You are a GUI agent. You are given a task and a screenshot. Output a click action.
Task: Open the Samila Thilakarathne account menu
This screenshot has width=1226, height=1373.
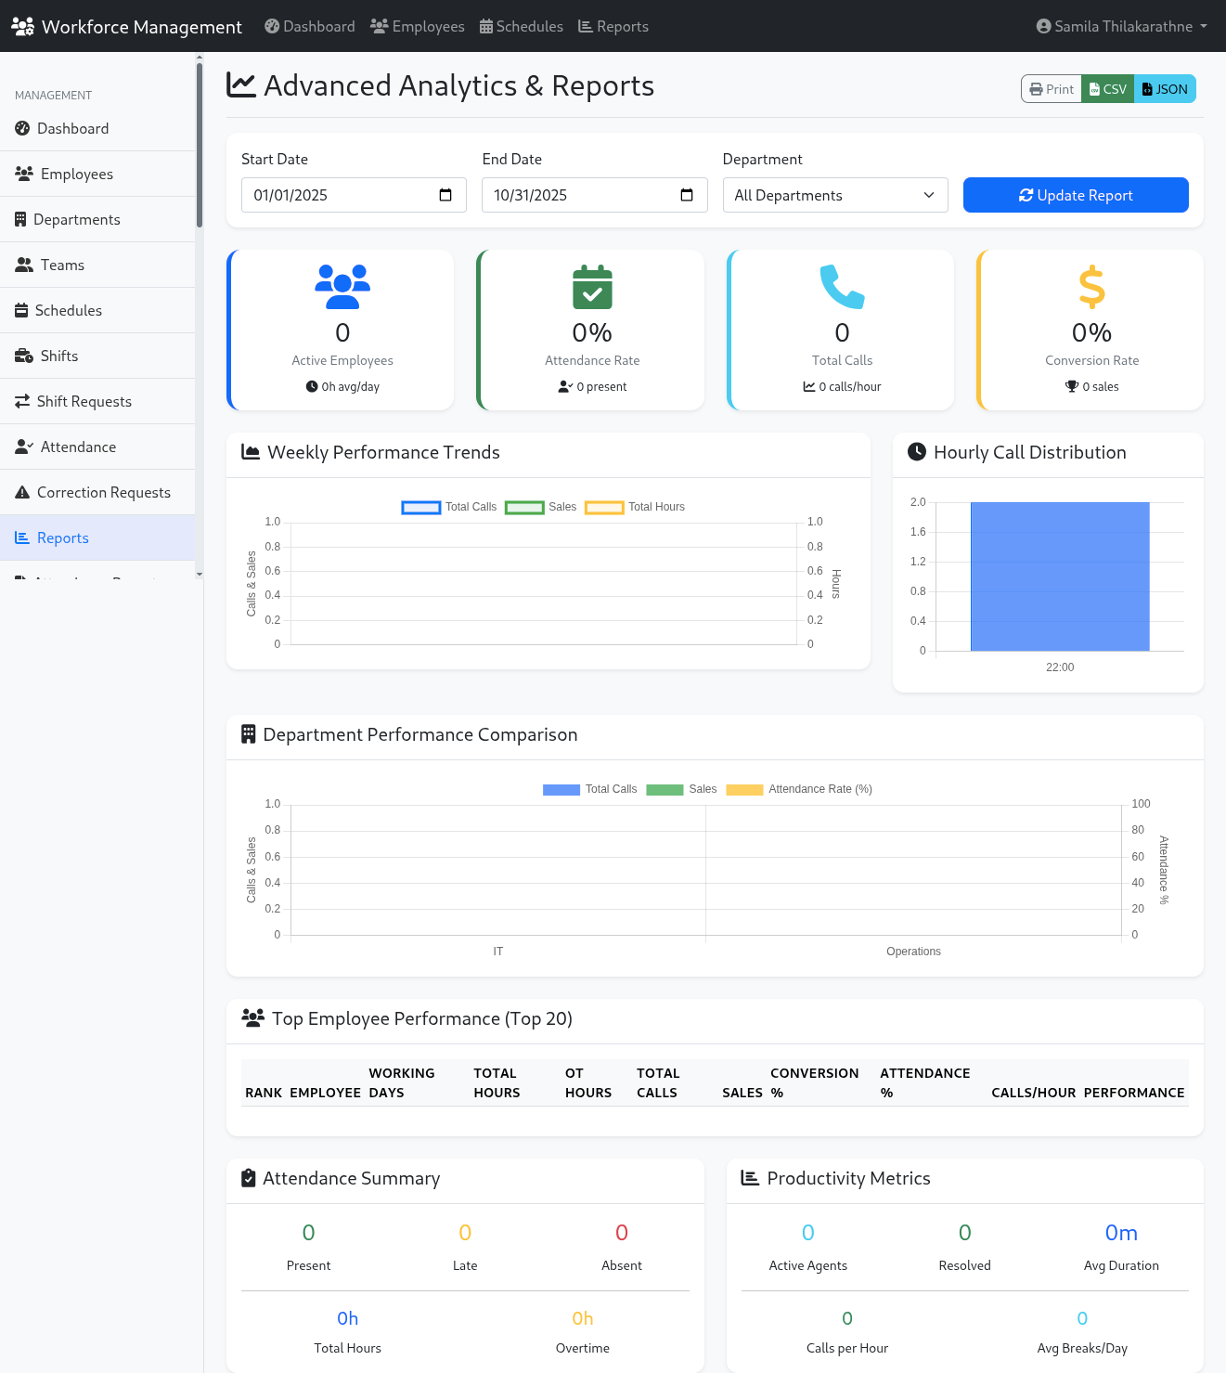1120,26
